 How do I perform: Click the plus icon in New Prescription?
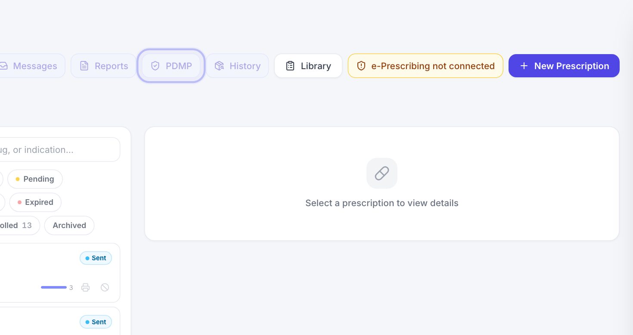pyautogui.click(x=524, y=66)
